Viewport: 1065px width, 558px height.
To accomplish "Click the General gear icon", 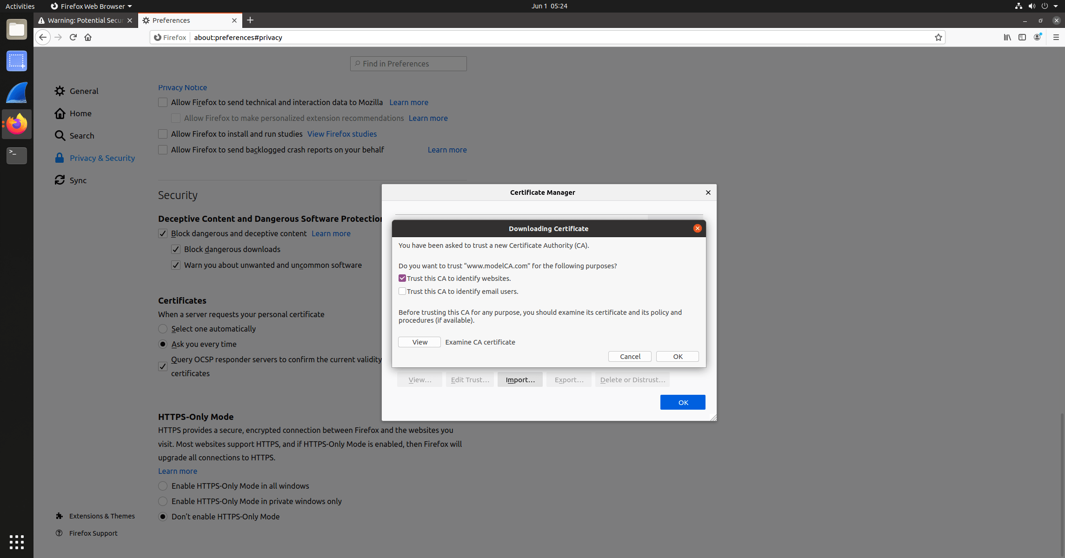I will (x=60, y=91).
